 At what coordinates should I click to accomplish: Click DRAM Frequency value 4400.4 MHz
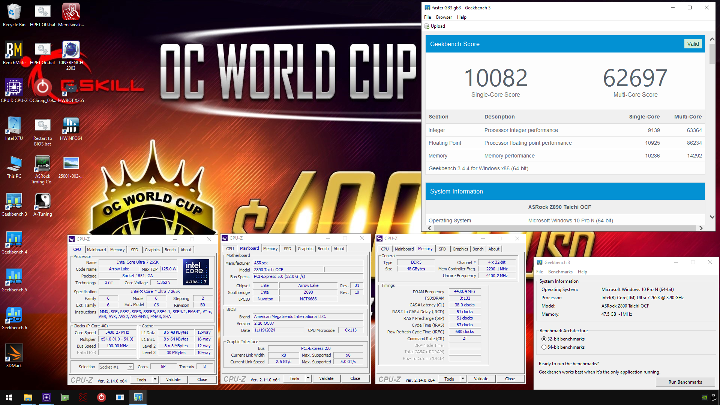pyautogui.click(x=465, y=291)
